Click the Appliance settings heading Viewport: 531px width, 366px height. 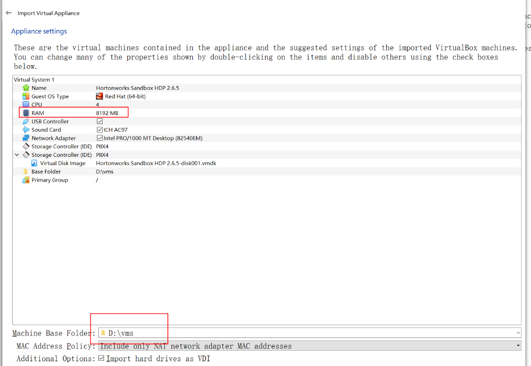(x=39, y=31)
